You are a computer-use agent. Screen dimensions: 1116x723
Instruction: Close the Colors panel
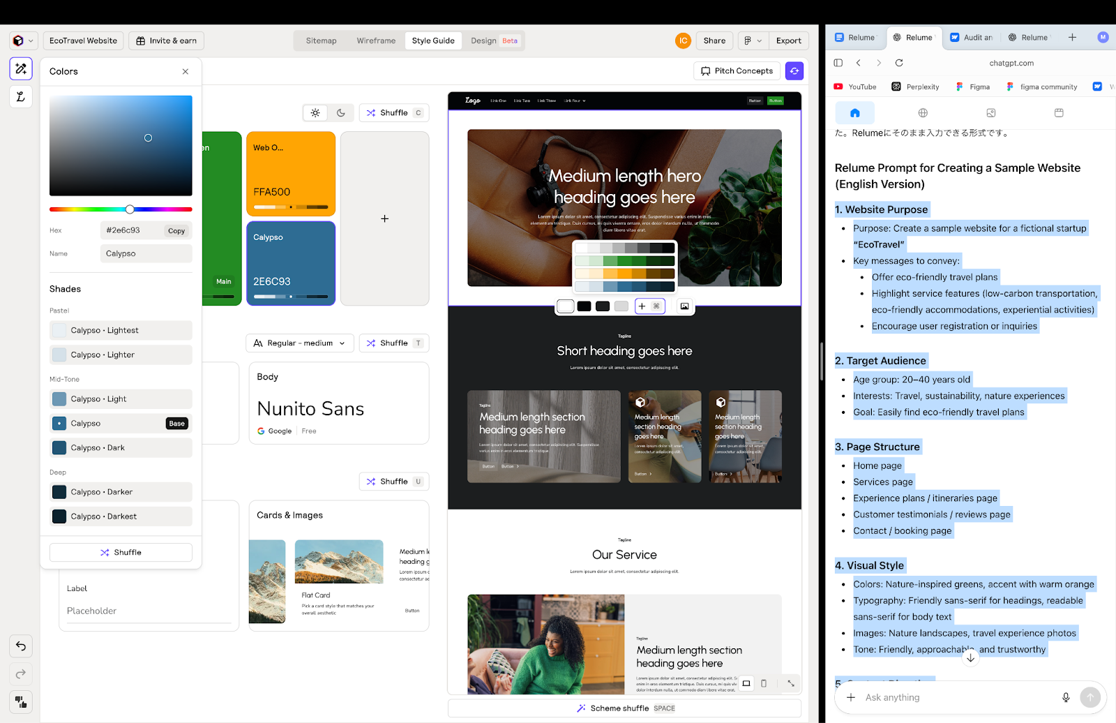tap(185, 71)
